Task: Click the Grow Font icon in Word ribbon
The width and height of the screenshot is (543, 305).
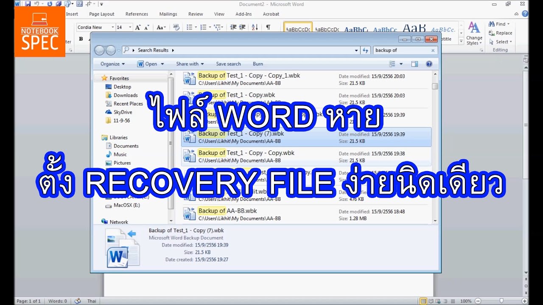Action: [138, 27]
